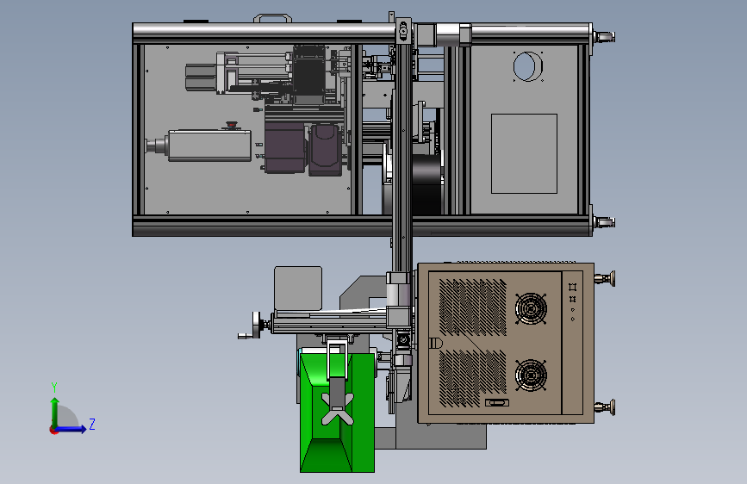Click the blue Z axis arrow of triad

(x=72, y=429)
